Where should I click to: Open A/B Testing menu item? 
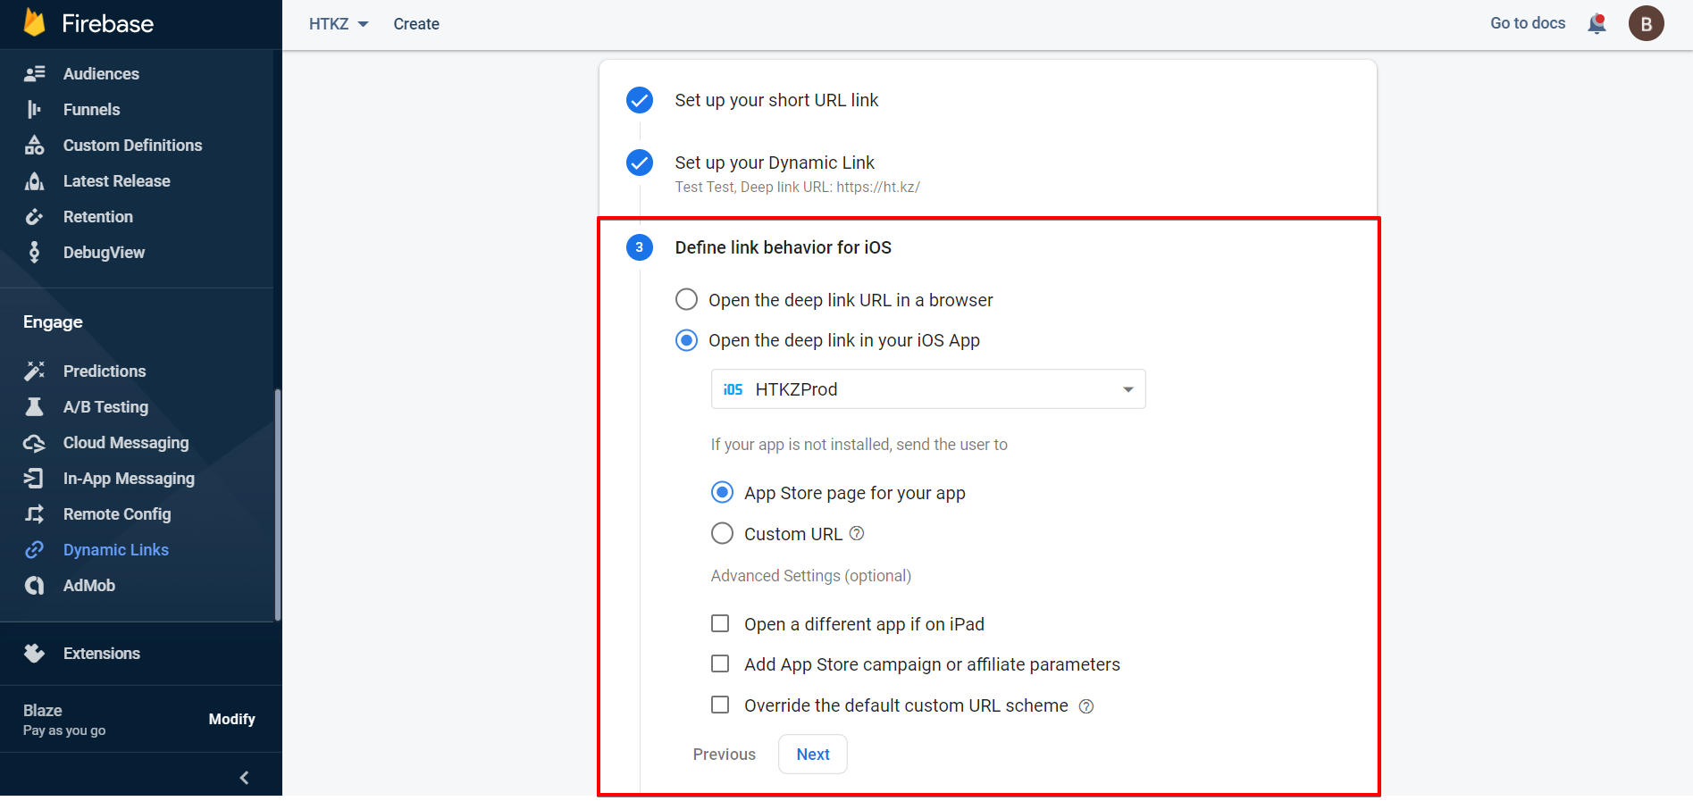point(105,407)
